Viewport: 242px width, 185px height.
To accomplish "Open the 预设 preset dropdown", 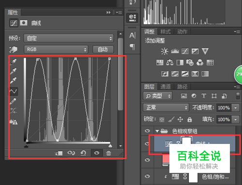I will [x=69, y=38].
